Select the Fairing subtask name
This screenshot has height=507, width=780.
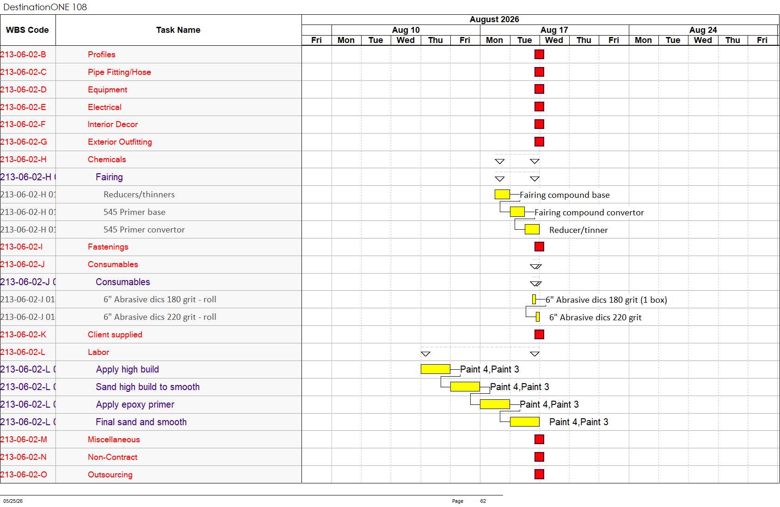109,177
